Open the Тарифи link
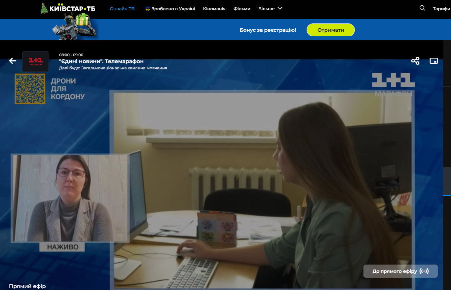 point(442,9)
